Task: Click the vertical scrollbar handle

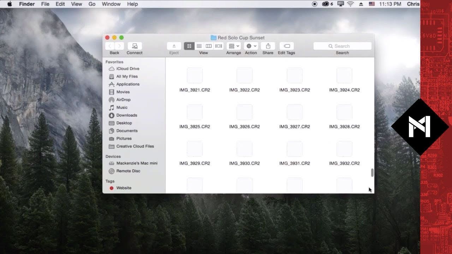Action: 372,173
